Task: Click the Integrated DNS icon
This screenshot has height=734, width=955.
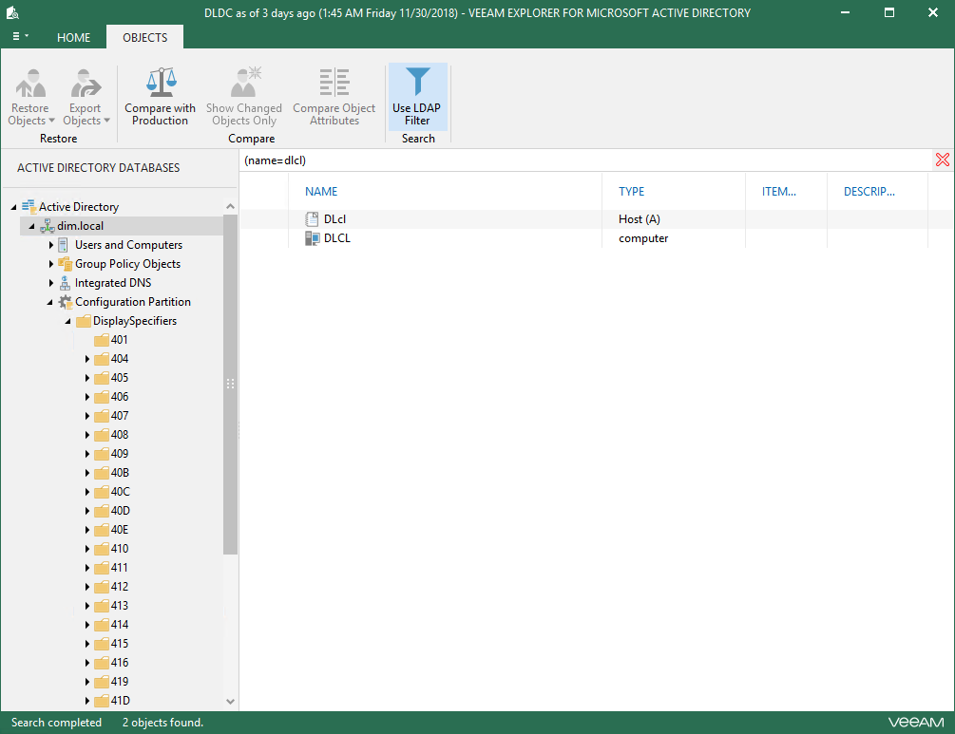Action: (66, 283)
